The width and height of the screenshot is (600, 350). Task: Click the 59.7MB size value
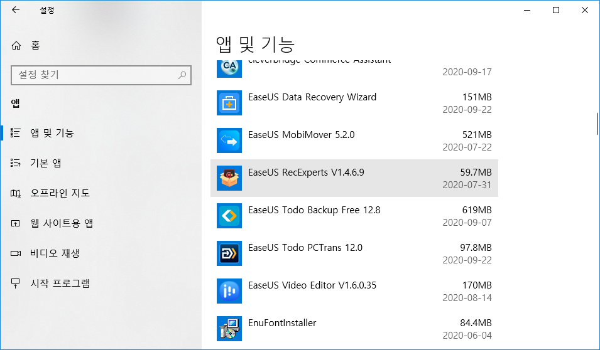click(476, 172)
